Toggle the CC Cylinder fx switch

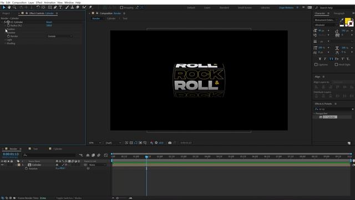pyautogui.click(x=5, y=22)
